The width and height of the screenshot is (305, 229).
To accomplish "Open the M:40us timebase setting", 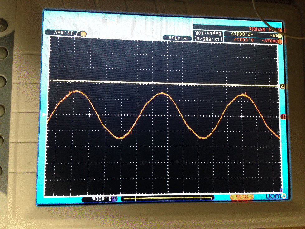I will [x=177, y=37].
